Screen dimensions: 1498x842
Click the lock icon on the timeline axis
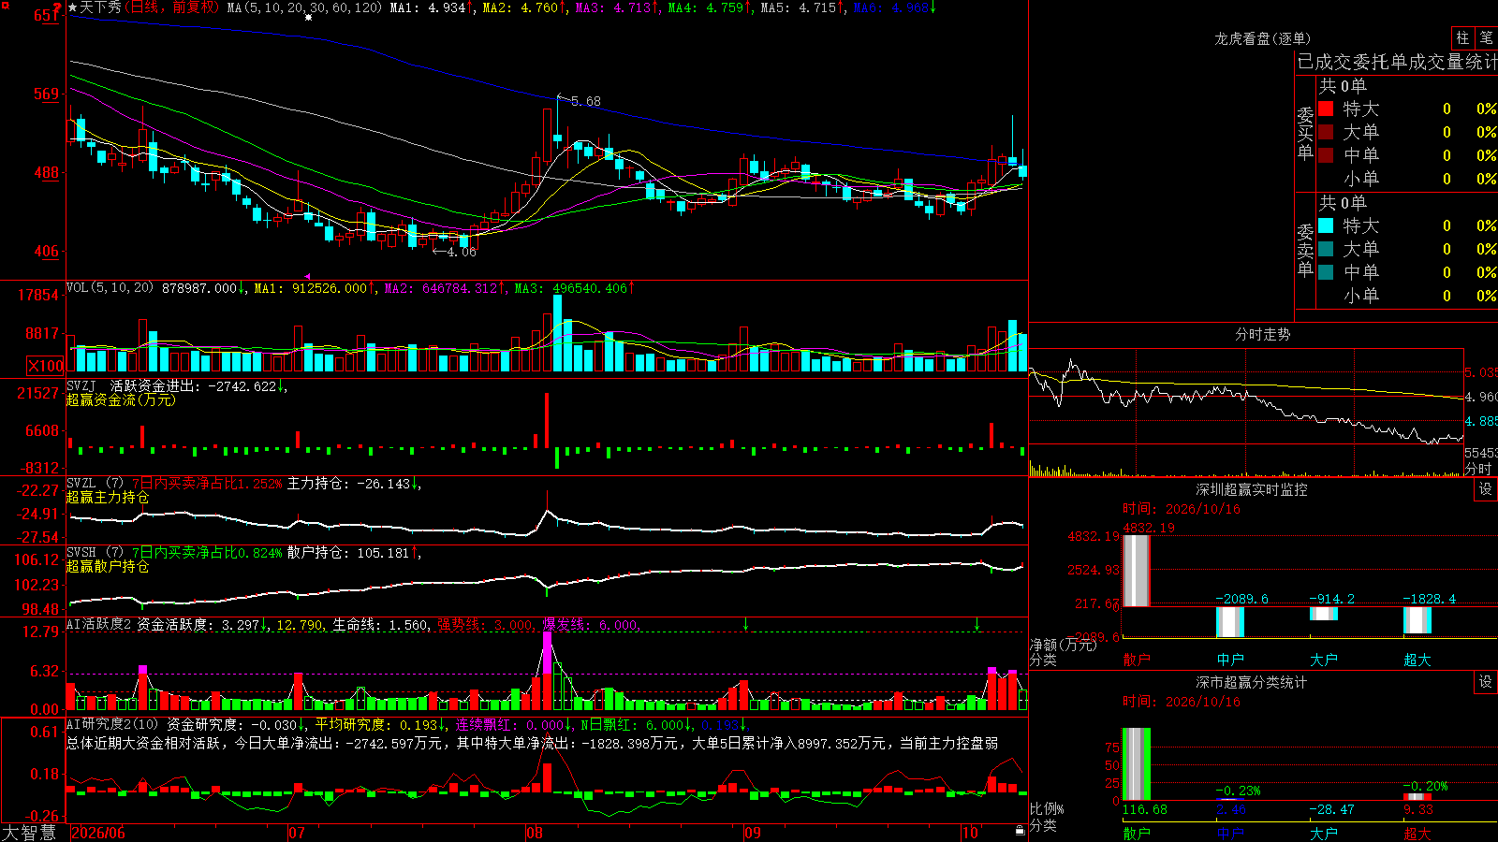coord(1021,831)
